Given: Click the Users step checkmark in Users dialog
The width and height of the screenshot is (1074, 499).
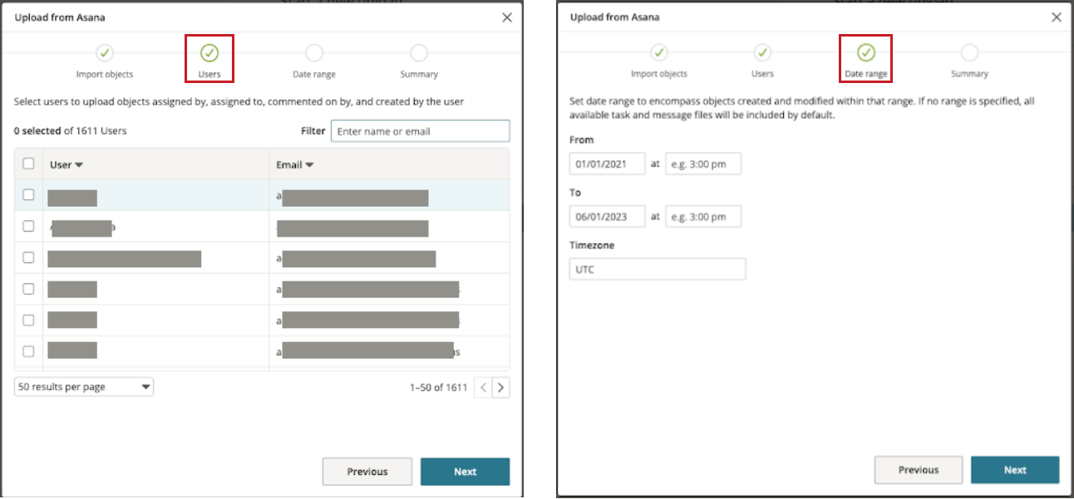Looking at the screenshot, I should coord(209,53).
